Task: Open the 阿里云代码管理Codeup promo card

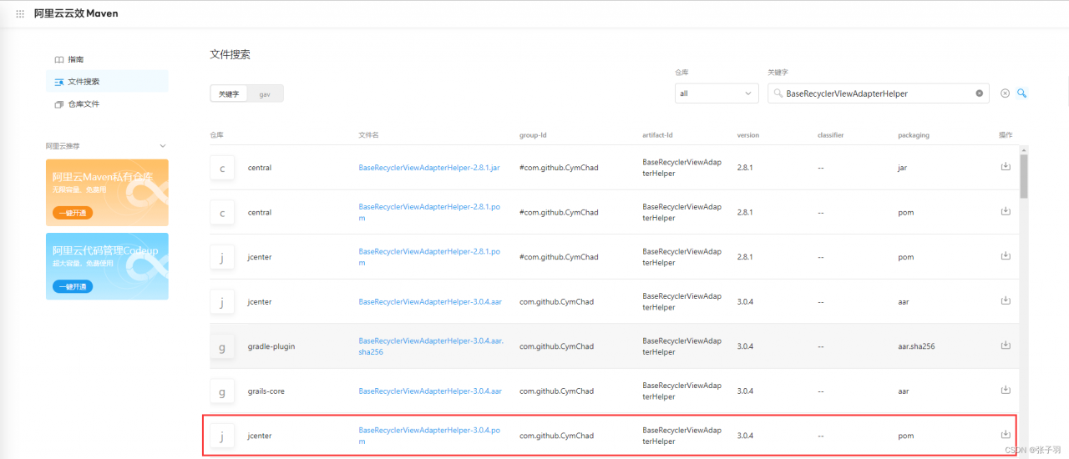Action: [107, 266]
